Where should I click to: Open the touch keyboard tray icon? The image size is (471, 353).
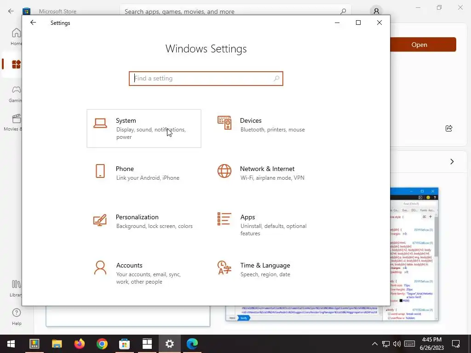(x=409, y=344)
